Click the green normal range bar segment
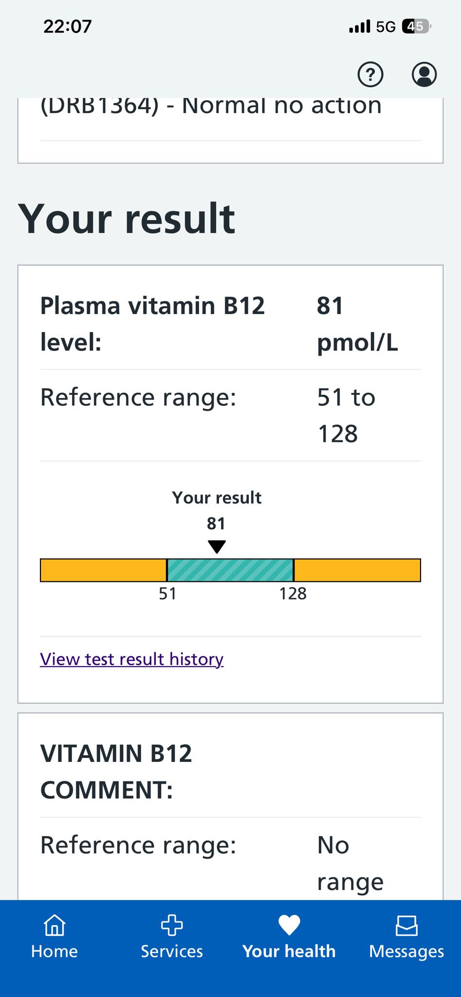The image size is (461, 997). point(230,570)
